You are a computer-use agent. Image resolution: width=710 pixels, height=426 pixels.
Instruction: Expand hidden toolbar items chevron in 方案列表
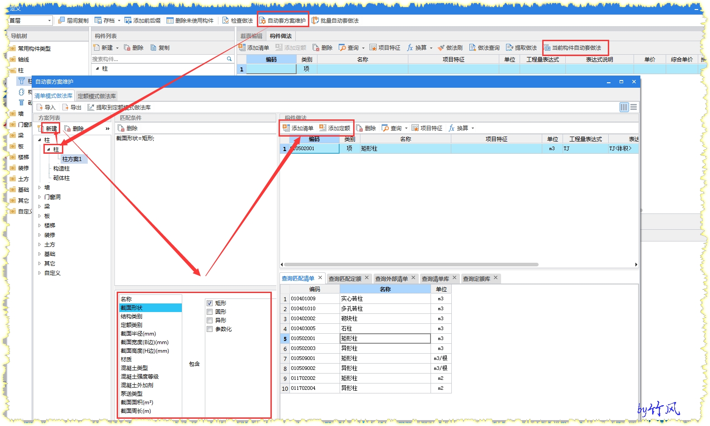(108, 128)
